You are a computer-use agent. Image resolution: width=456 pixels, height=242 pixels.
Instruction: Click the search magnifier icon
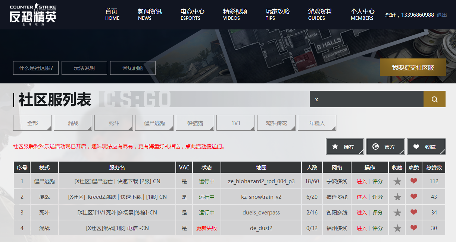[x=434, y=99]
